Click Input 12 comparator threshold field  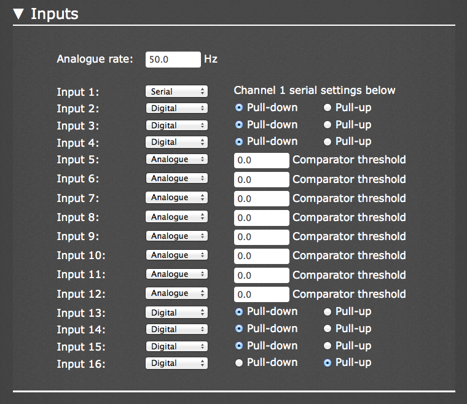[x=262, y=294]
